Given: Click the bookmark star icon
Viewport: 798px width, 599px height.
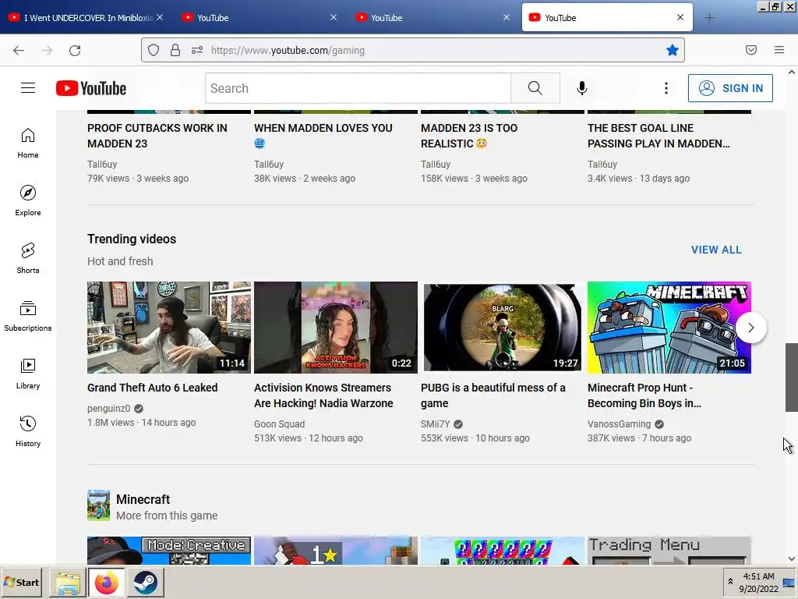Looking at the screenshot, I should (673, 50).
